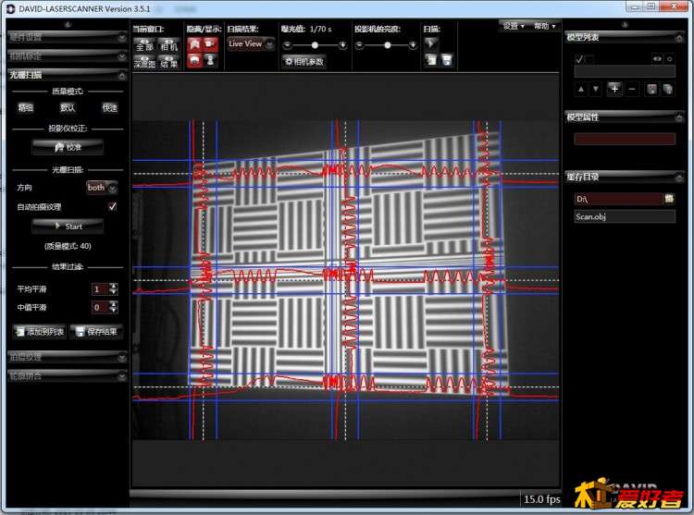
Task: Toggle top-right red hide/show icon
Action: (211, 44)
